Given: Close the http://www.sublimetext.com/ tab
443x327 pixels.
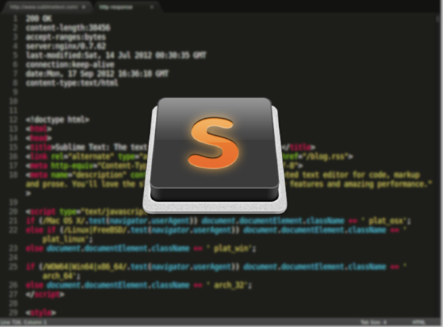Looking at the screenshot, I should 84,7.
